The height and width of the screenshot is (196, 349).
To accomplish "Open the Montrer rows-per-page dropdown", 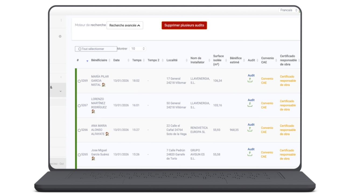I will (x=137, y=49).
